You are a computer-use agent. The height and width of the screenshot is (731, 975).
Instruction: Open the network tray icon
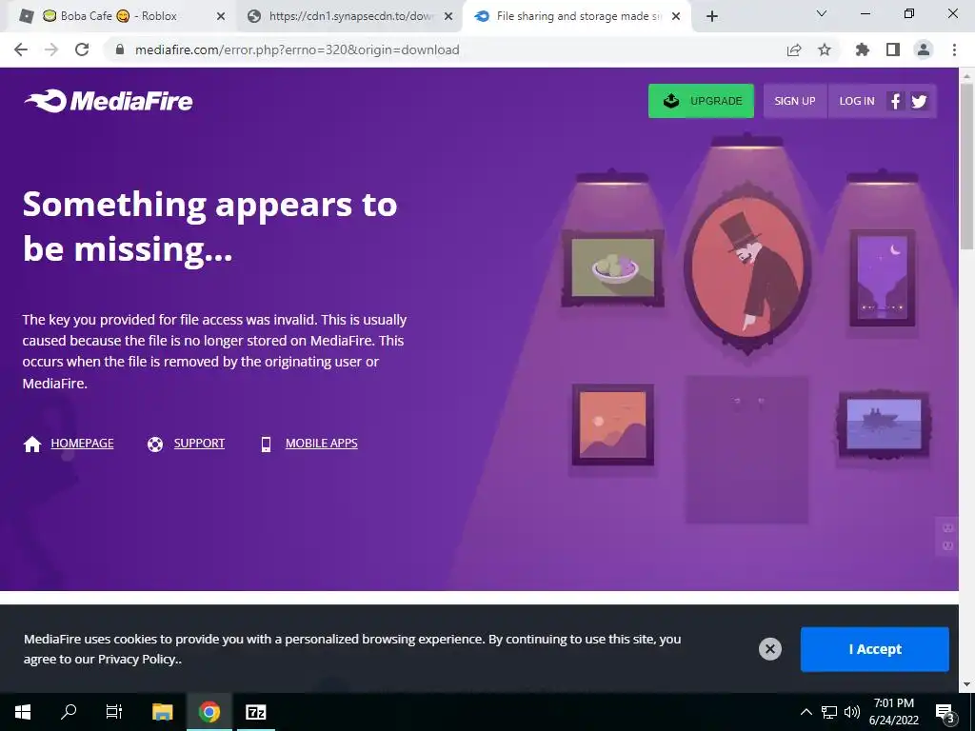click(829, 712)
